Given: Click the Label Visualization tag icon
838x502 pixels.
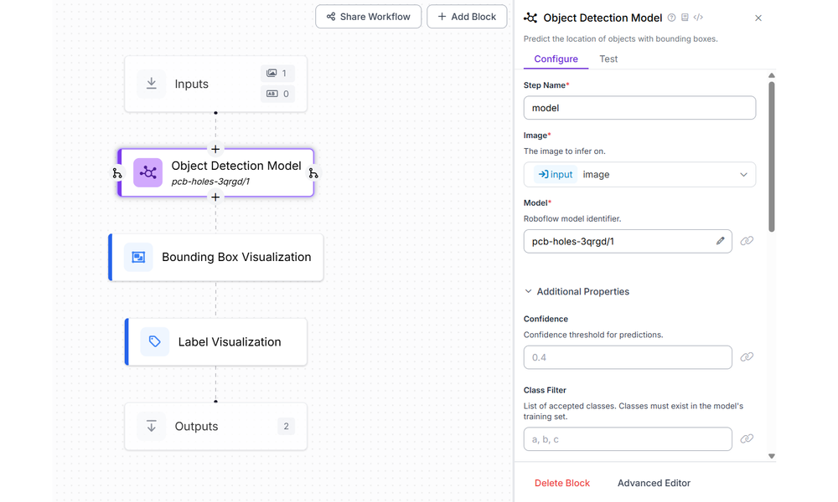Looking at the screenshot, I should click(154, 341).
